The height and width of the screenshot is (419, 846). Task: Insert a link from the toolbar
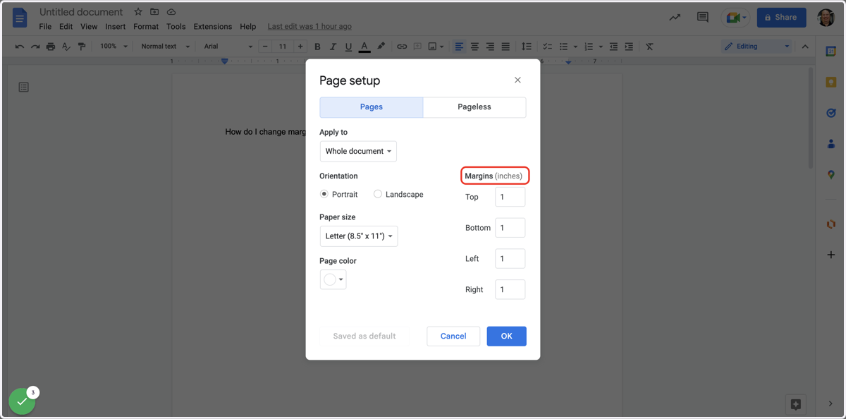click(x=402, y=47)
